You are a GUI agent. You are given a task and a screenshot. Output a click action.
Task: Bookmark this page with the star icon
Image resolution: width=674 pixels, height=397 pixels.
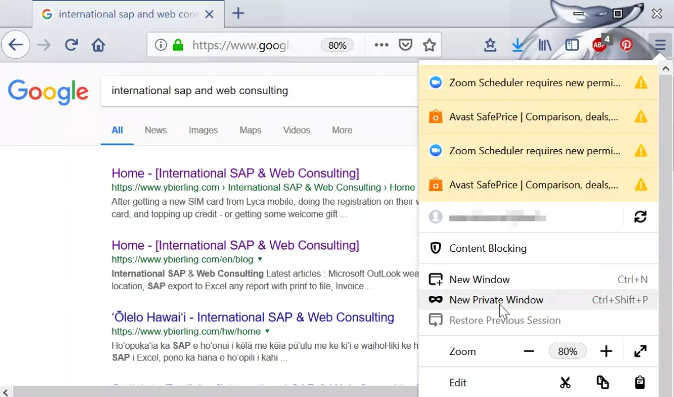(x=430, y=45)
